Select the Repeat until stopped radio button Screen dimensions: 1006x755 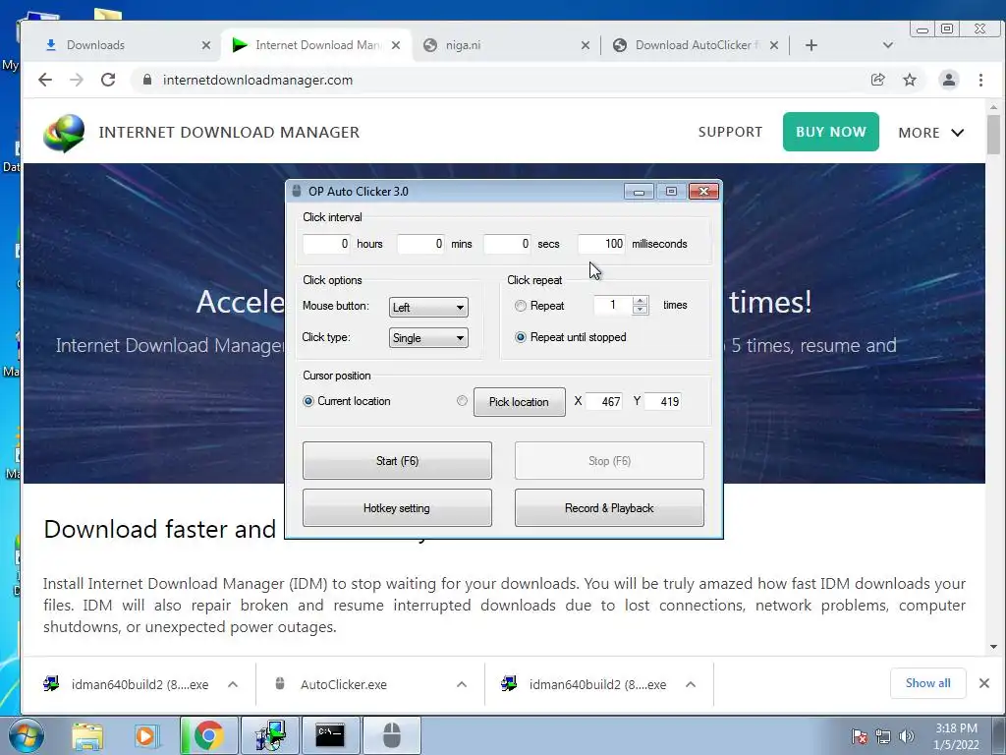(521, 337)
